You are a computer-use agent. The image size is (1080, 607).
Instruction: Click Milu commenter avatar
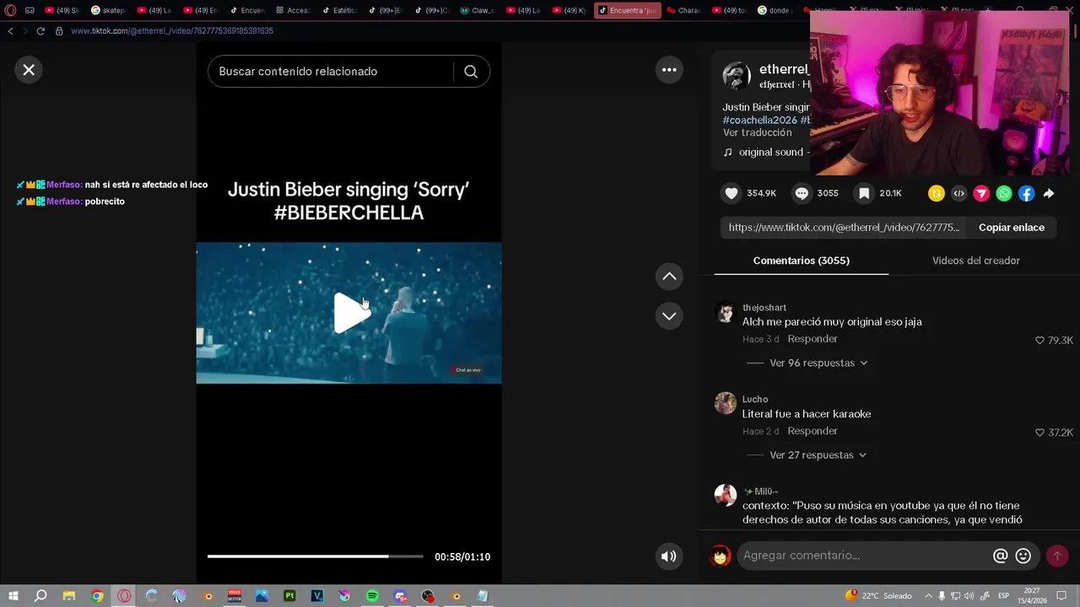(726, 495)
